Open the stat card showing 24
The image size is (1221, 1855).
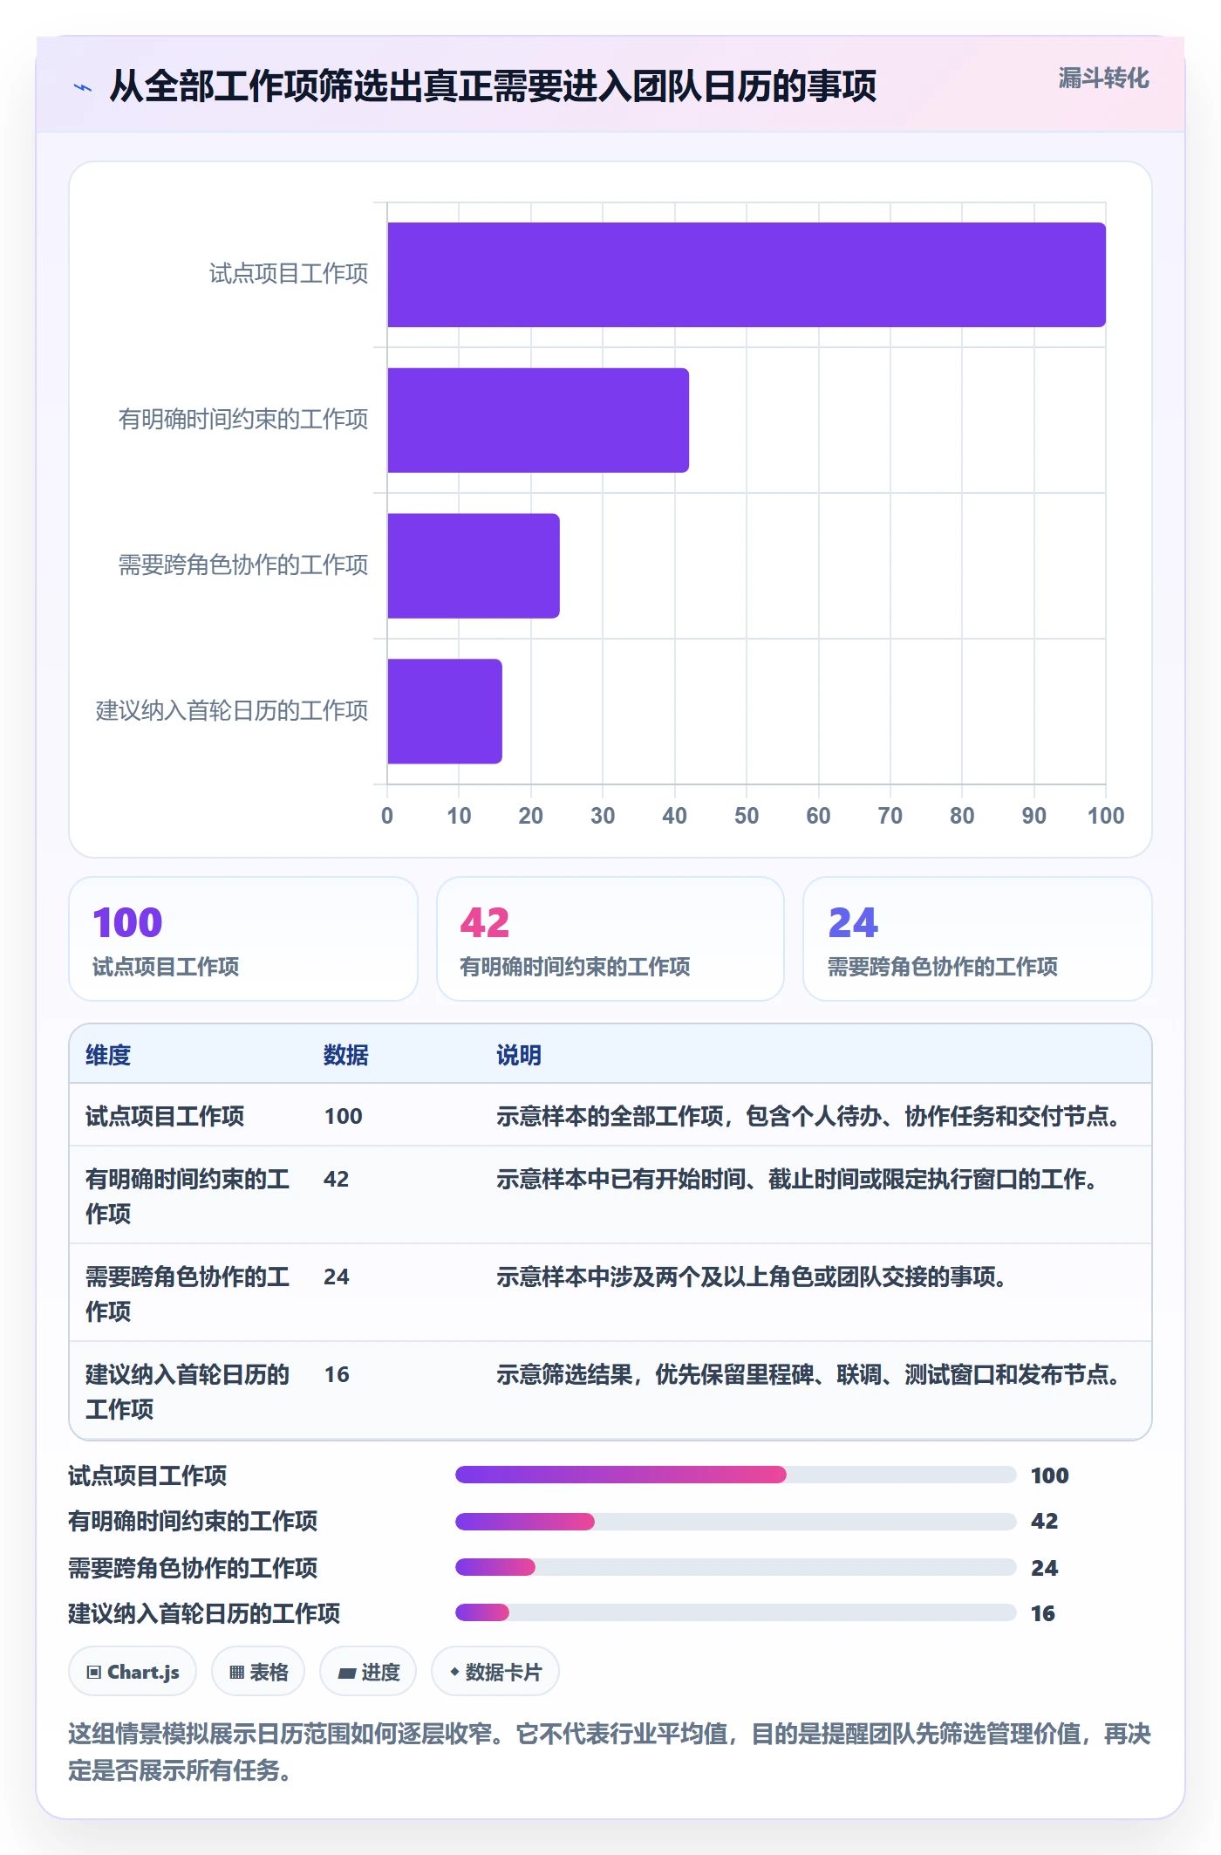978,939
